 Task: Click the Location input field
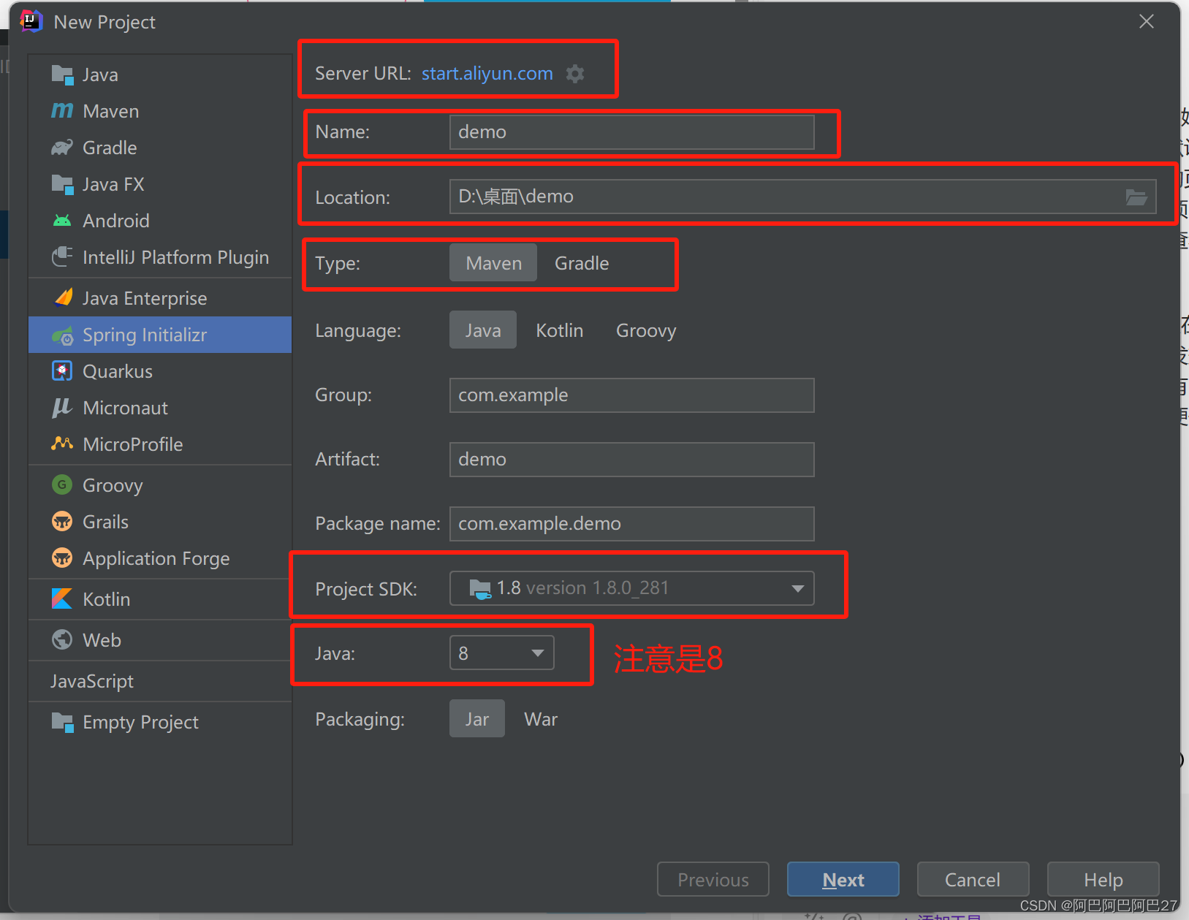[802, 197]
